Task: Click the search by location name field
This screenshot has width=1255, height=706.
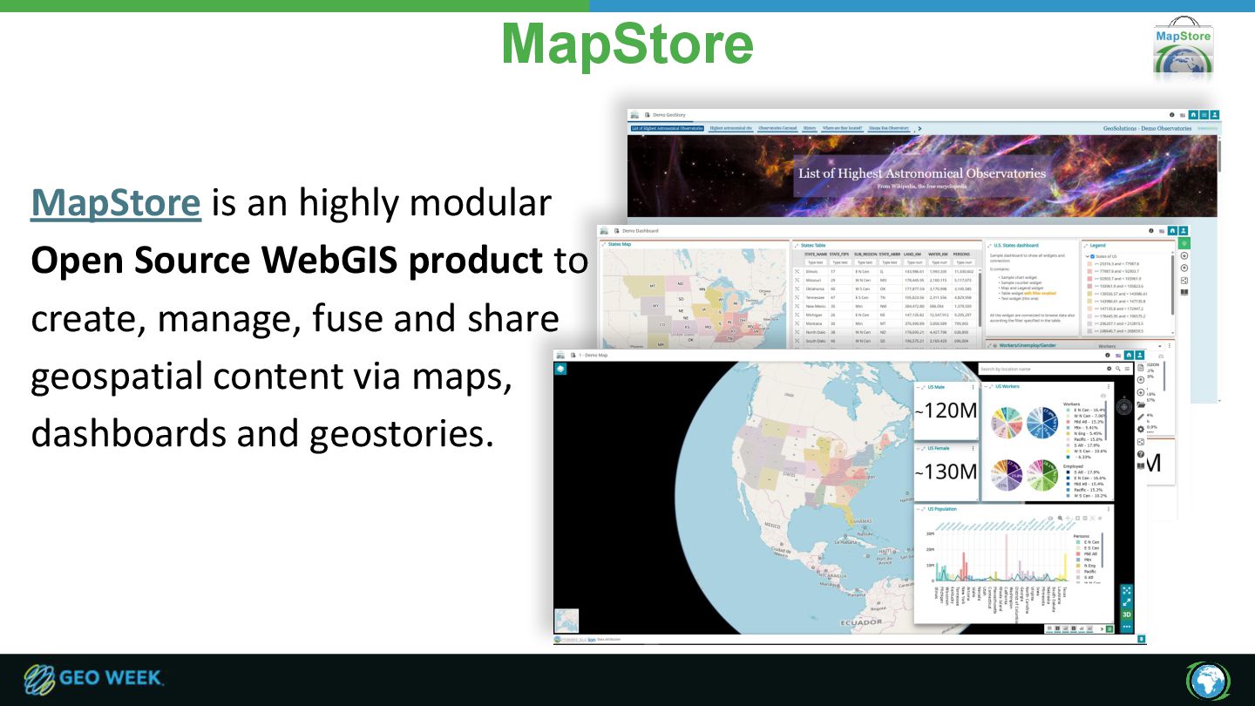Action: click(1041, 369)
